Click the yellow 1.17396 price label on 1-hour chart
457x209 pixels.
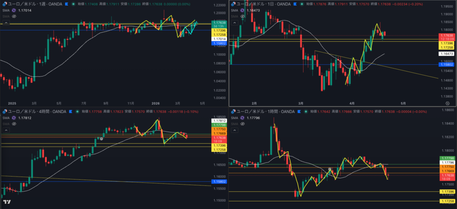(446, 191)
